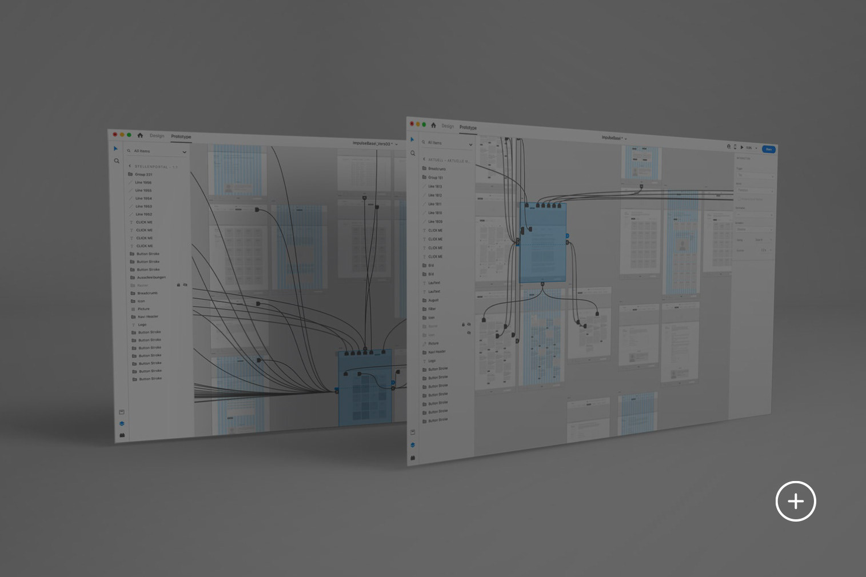Choose the Zoom magnifier tool in left window
866x577 pixels.
tap(117, 161)
